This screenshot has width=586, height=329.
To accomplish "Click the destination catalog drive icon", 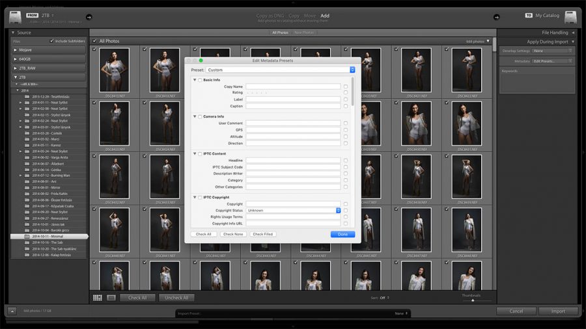I will (x=570, y=17).
